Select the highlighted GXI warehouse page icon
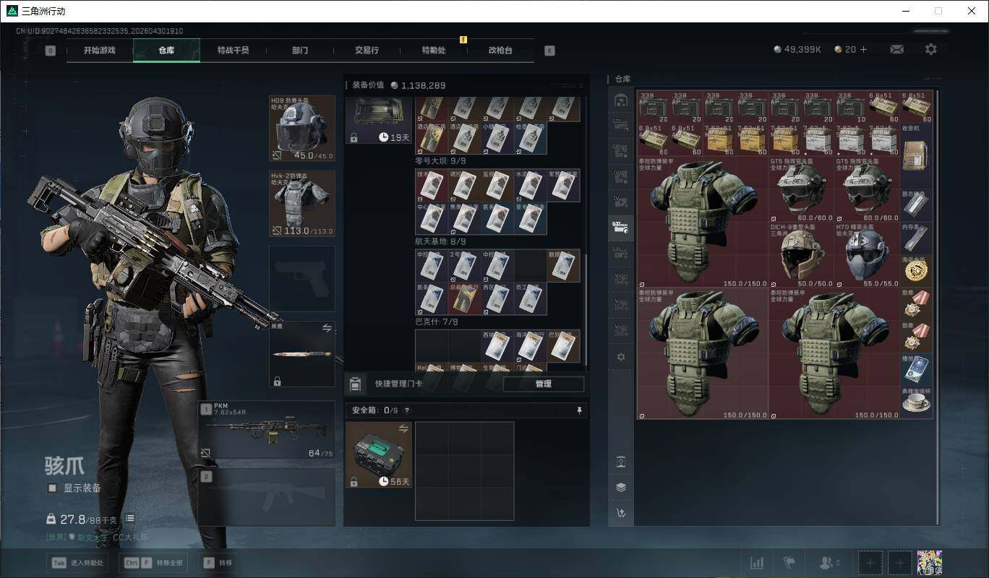This screenshot has height=578, width=989. 620,228
